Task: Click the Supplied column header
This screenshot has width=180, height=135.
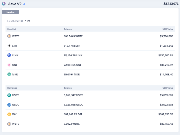Action: (x=11, y=29)
